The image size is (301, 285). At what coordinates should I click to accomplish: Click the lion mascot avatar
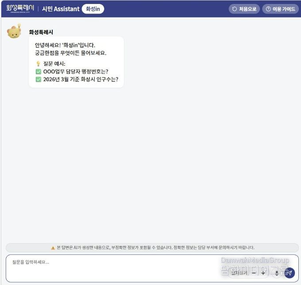click(14, 32)
